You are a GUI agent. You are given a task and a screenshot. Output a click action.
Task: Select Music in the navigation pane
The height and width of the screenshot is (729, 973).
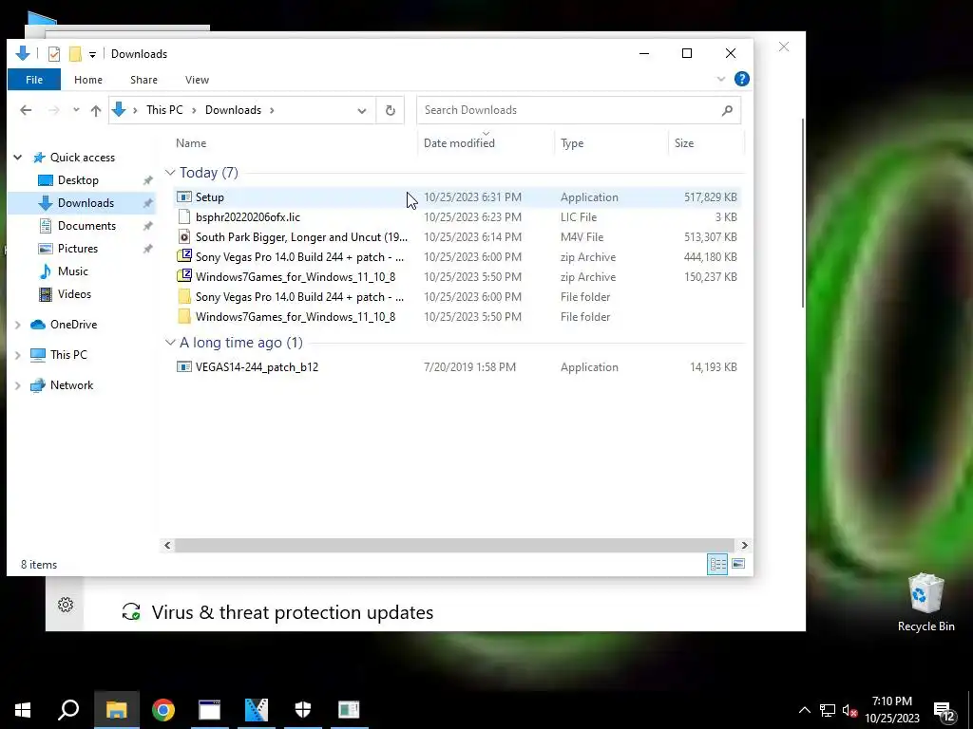72,271
